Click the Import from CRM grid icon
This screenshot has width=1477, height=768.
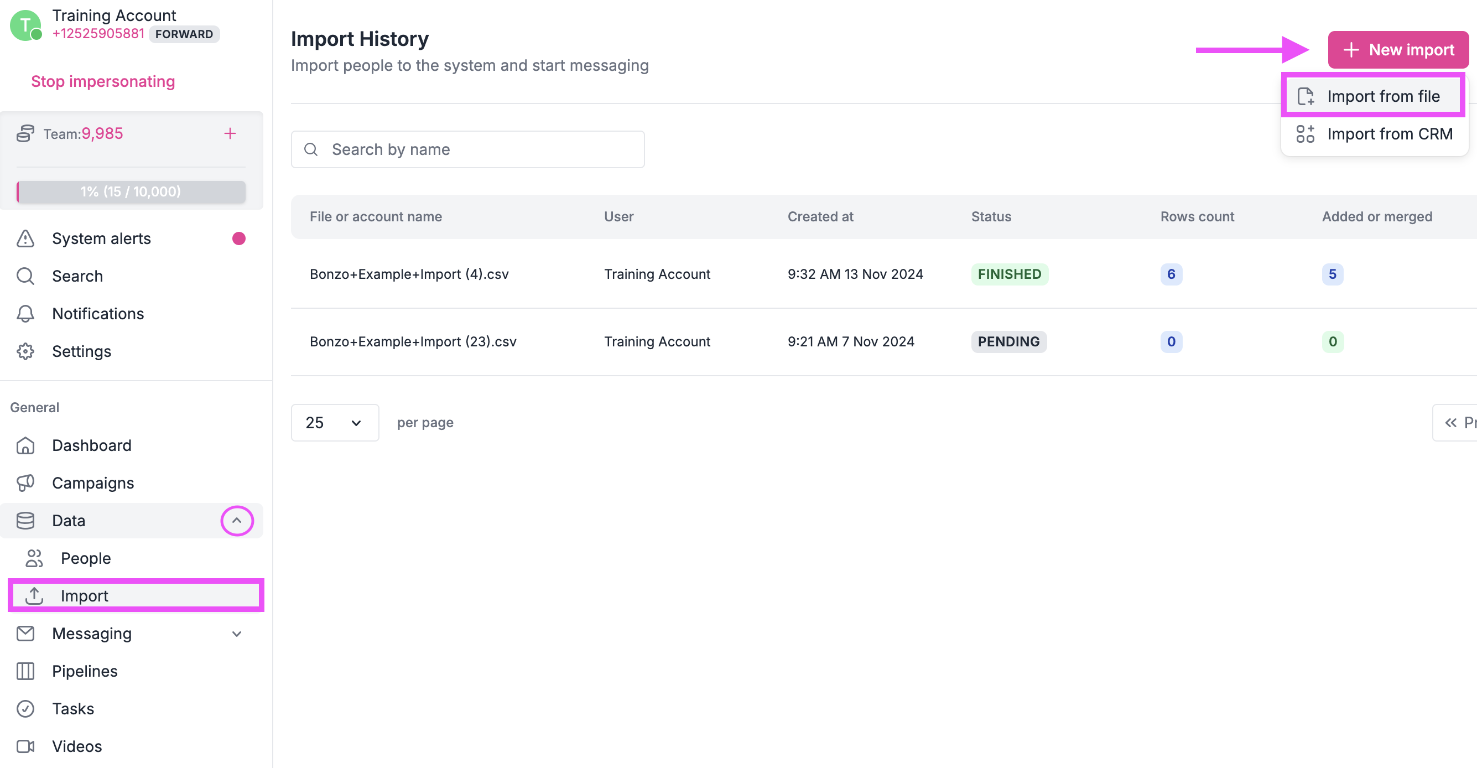click(x=1306, y=134)
